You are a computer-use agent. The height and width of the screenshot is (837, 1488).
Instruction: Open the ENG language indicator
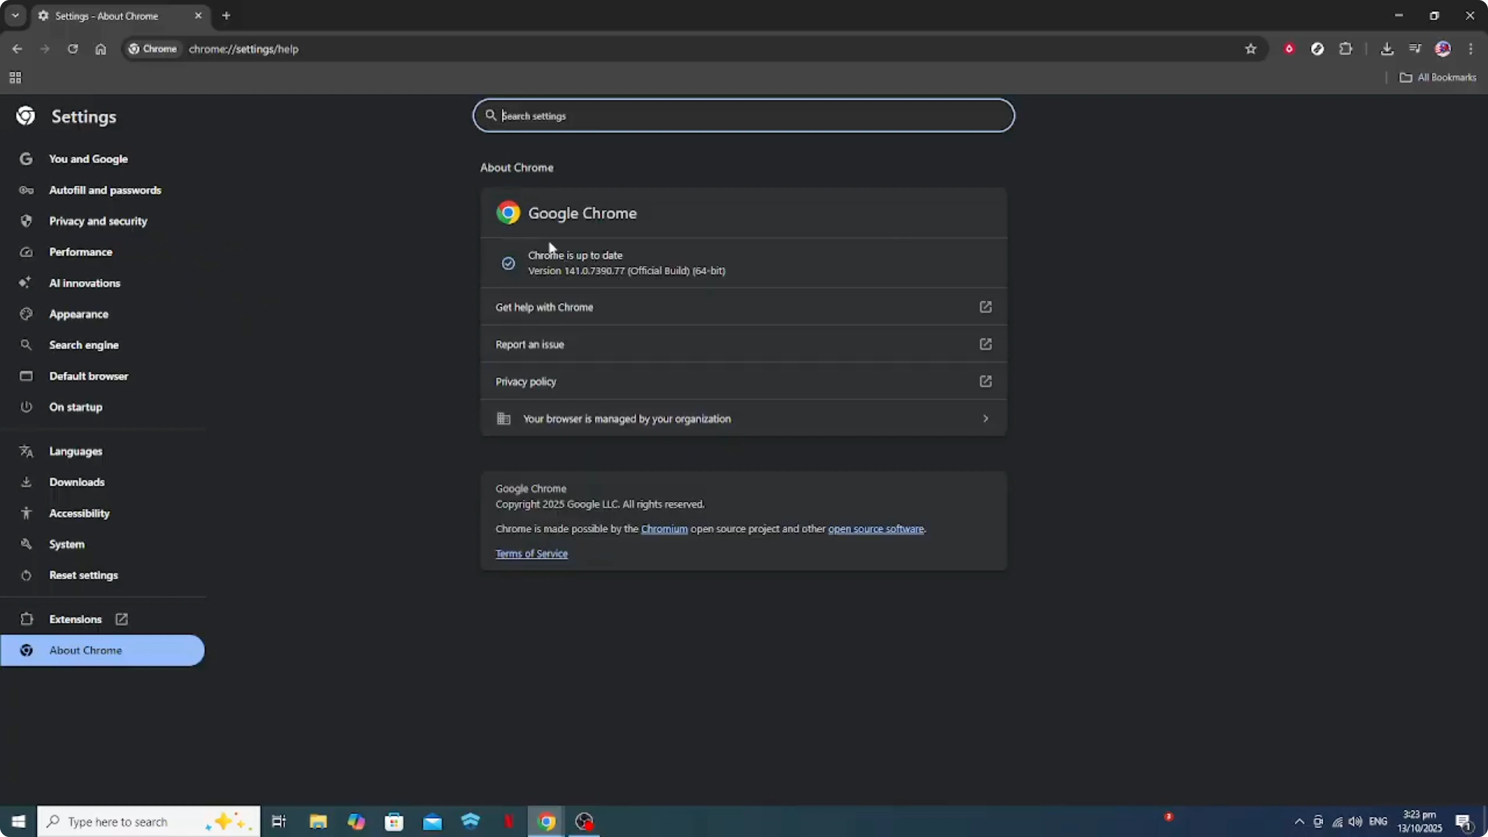tap(1378, 821)
